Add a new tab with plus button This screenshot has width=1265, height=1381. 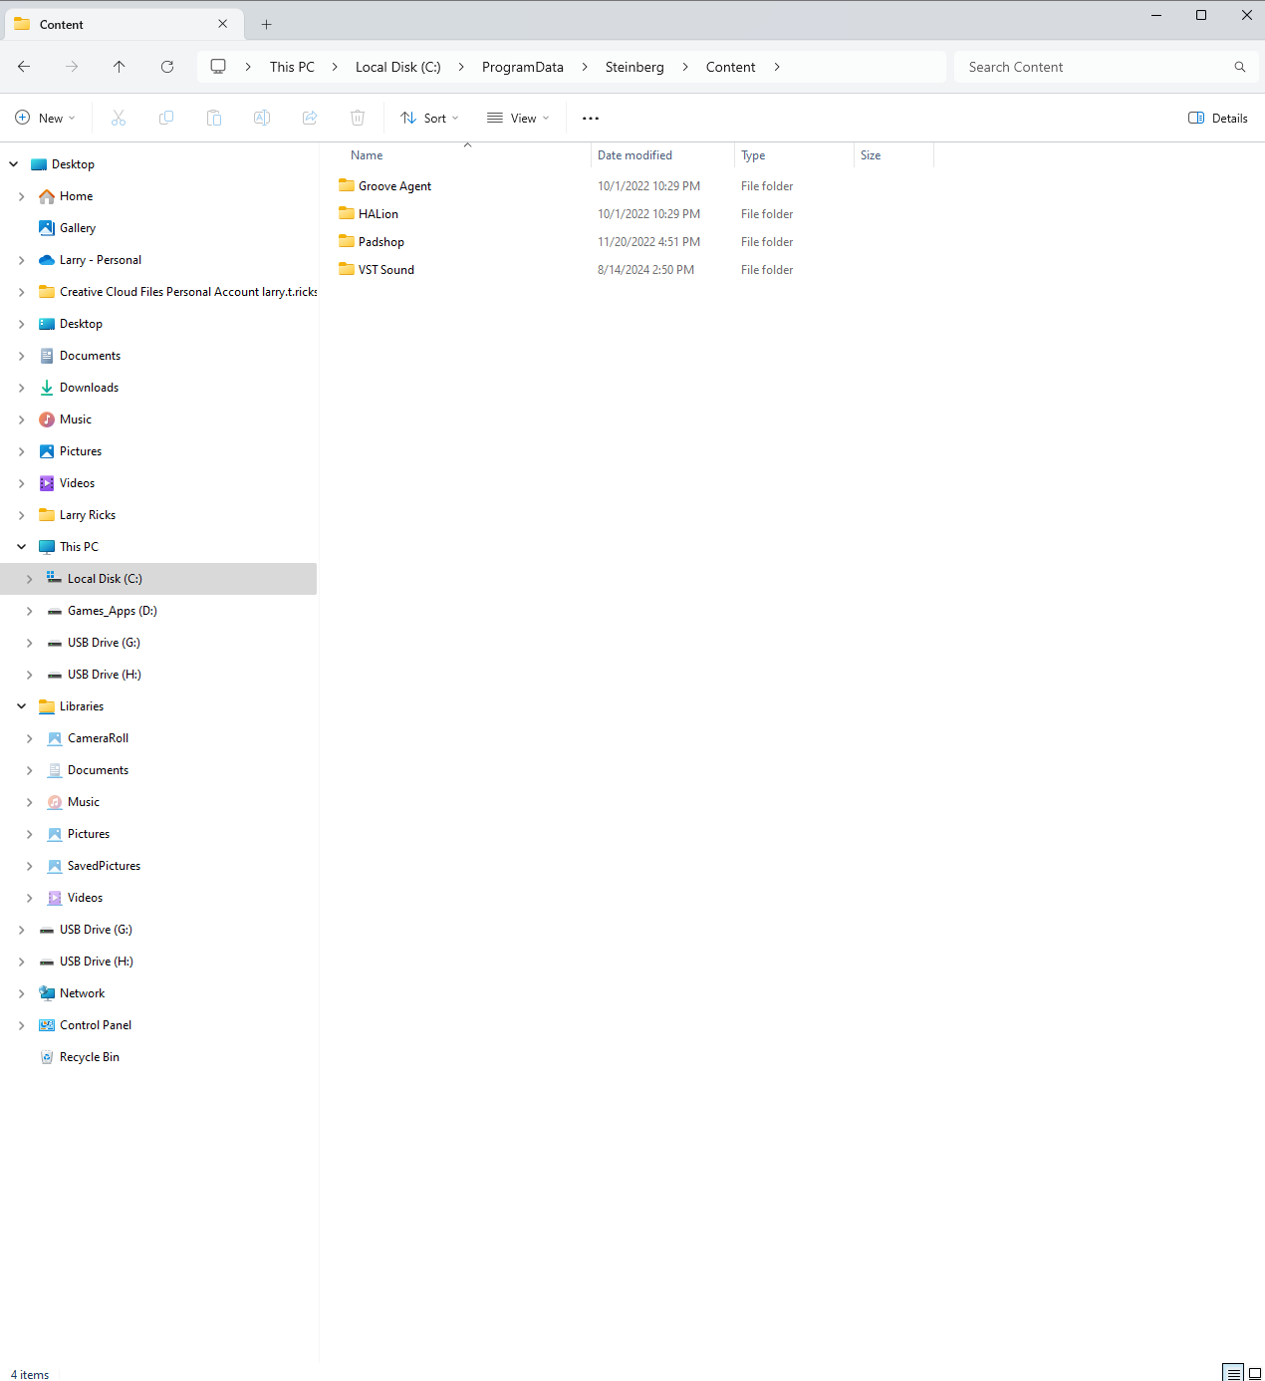tap(266, 24)
